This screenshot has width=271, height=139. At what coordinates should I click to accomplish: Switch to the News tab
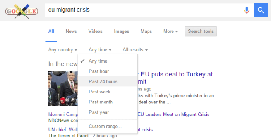click(x=71, y=31)
